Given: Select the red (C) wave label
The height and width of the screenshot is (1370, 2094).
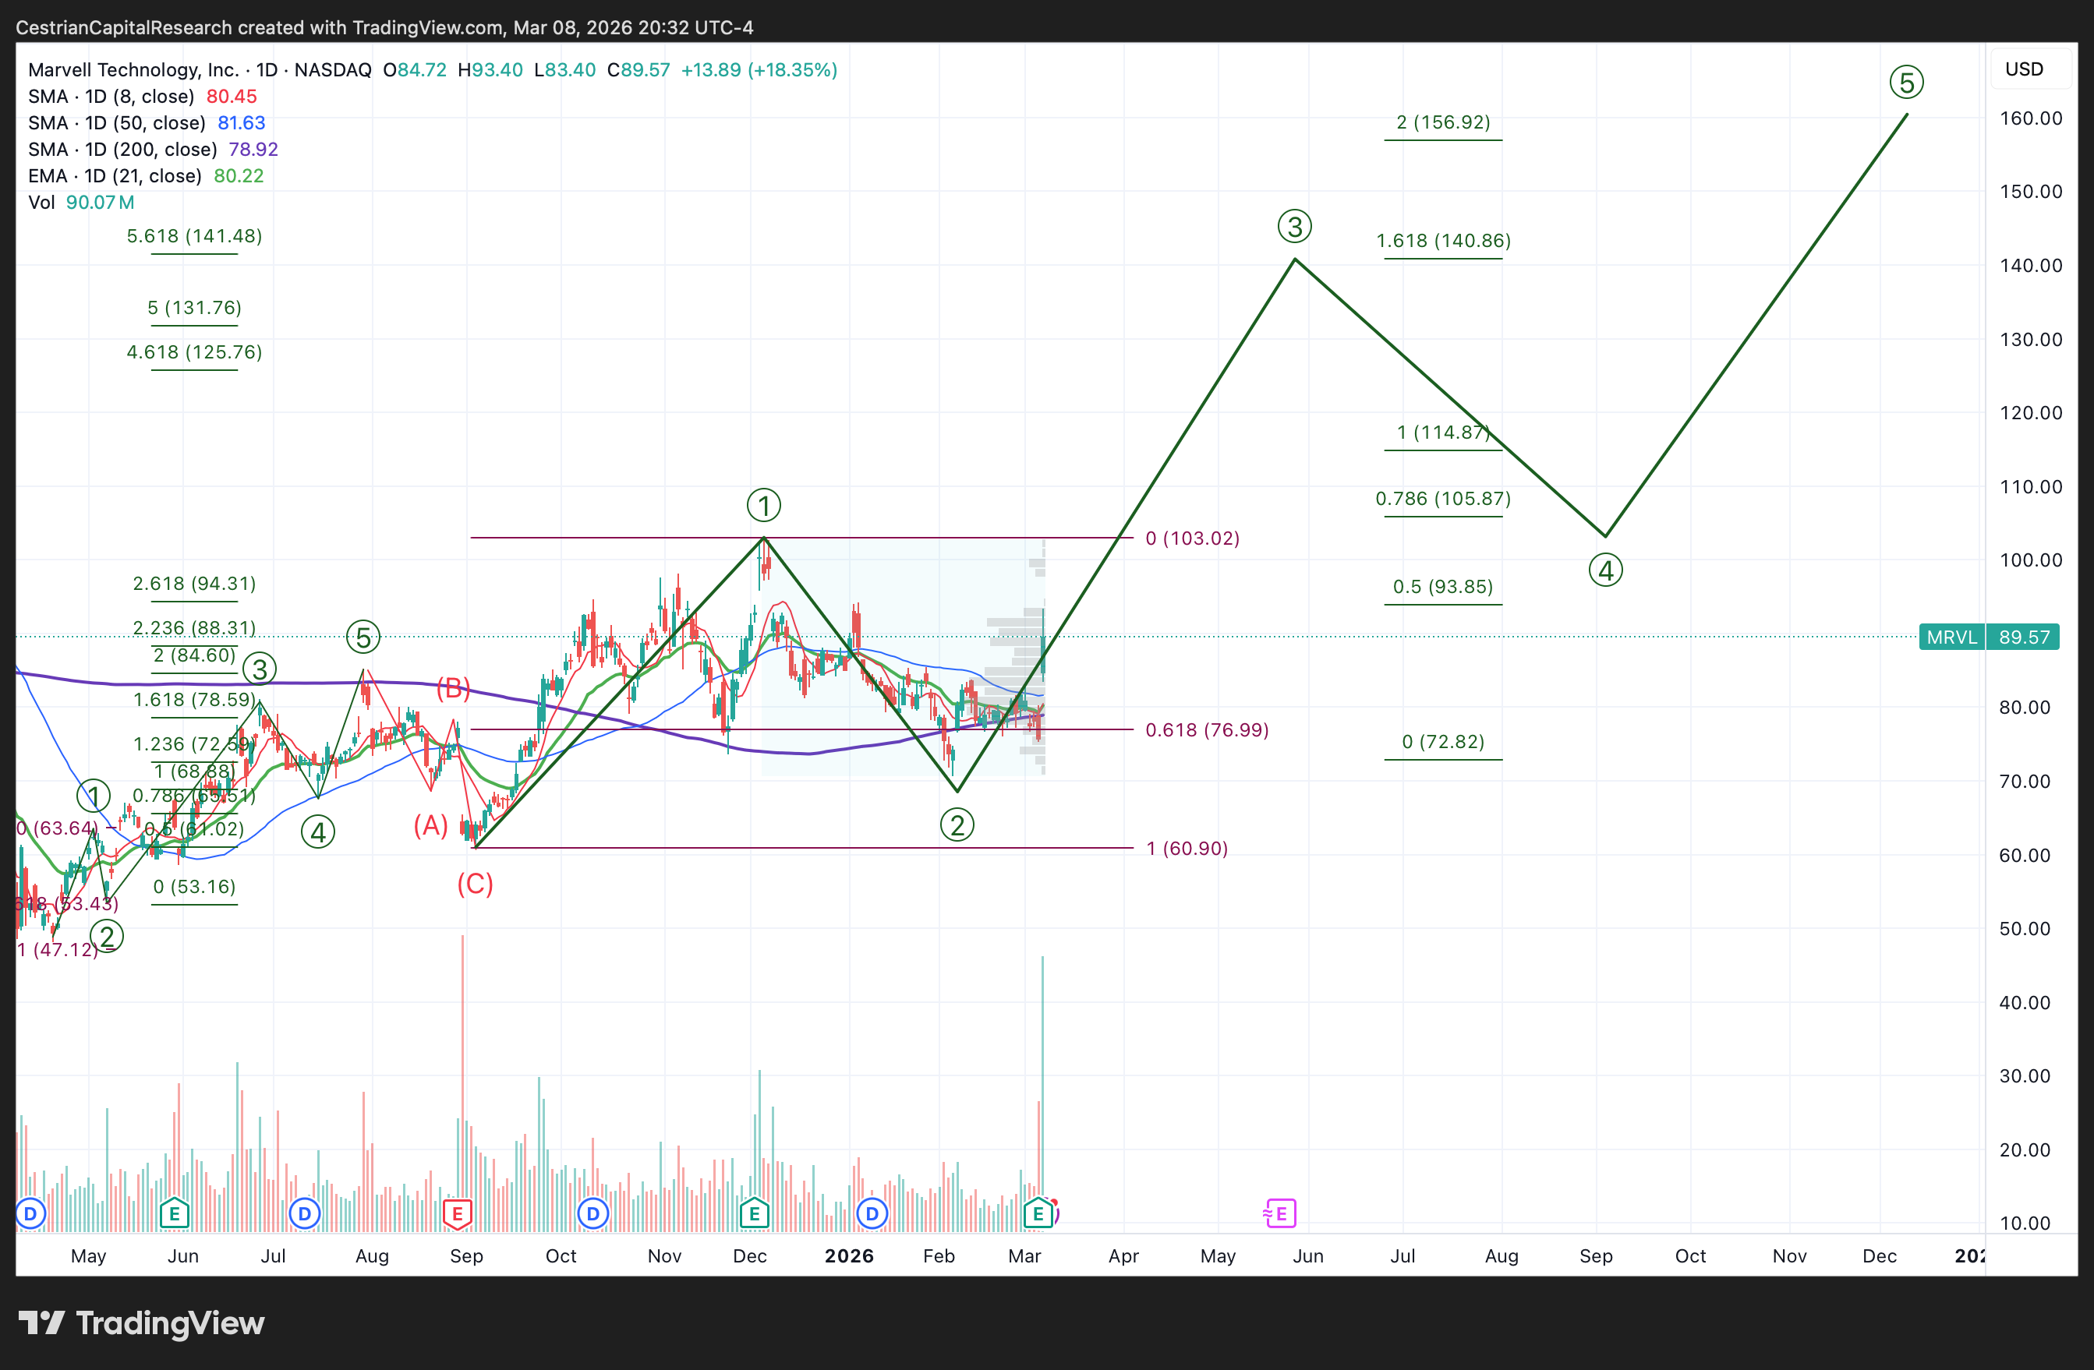Looking at the screenshot, I should coord(475,884).
